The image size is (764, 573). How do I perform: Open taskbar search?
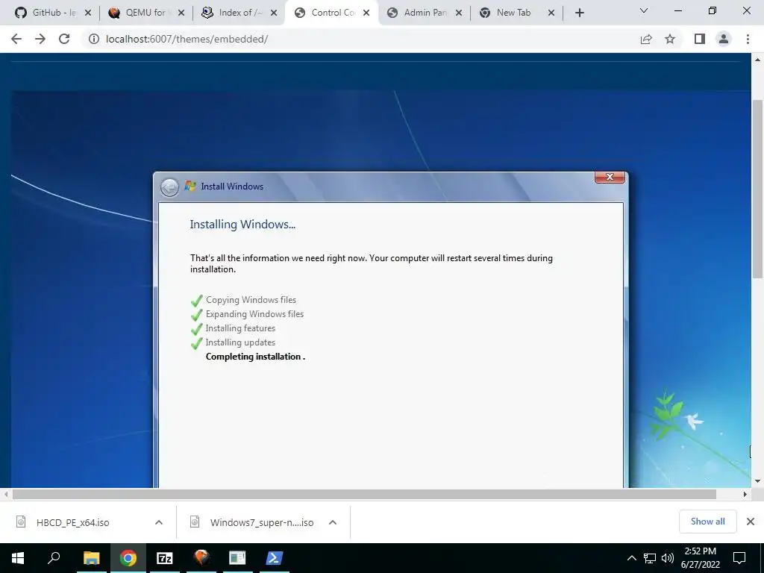(54, 558)
